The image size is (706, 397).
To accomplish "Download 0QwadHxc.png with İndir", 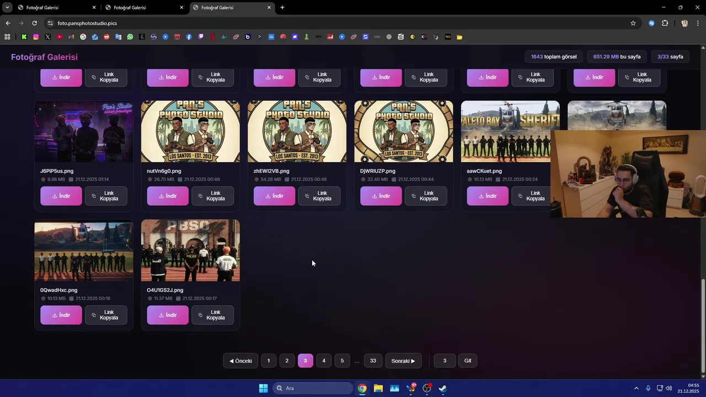I will (61, 315).
